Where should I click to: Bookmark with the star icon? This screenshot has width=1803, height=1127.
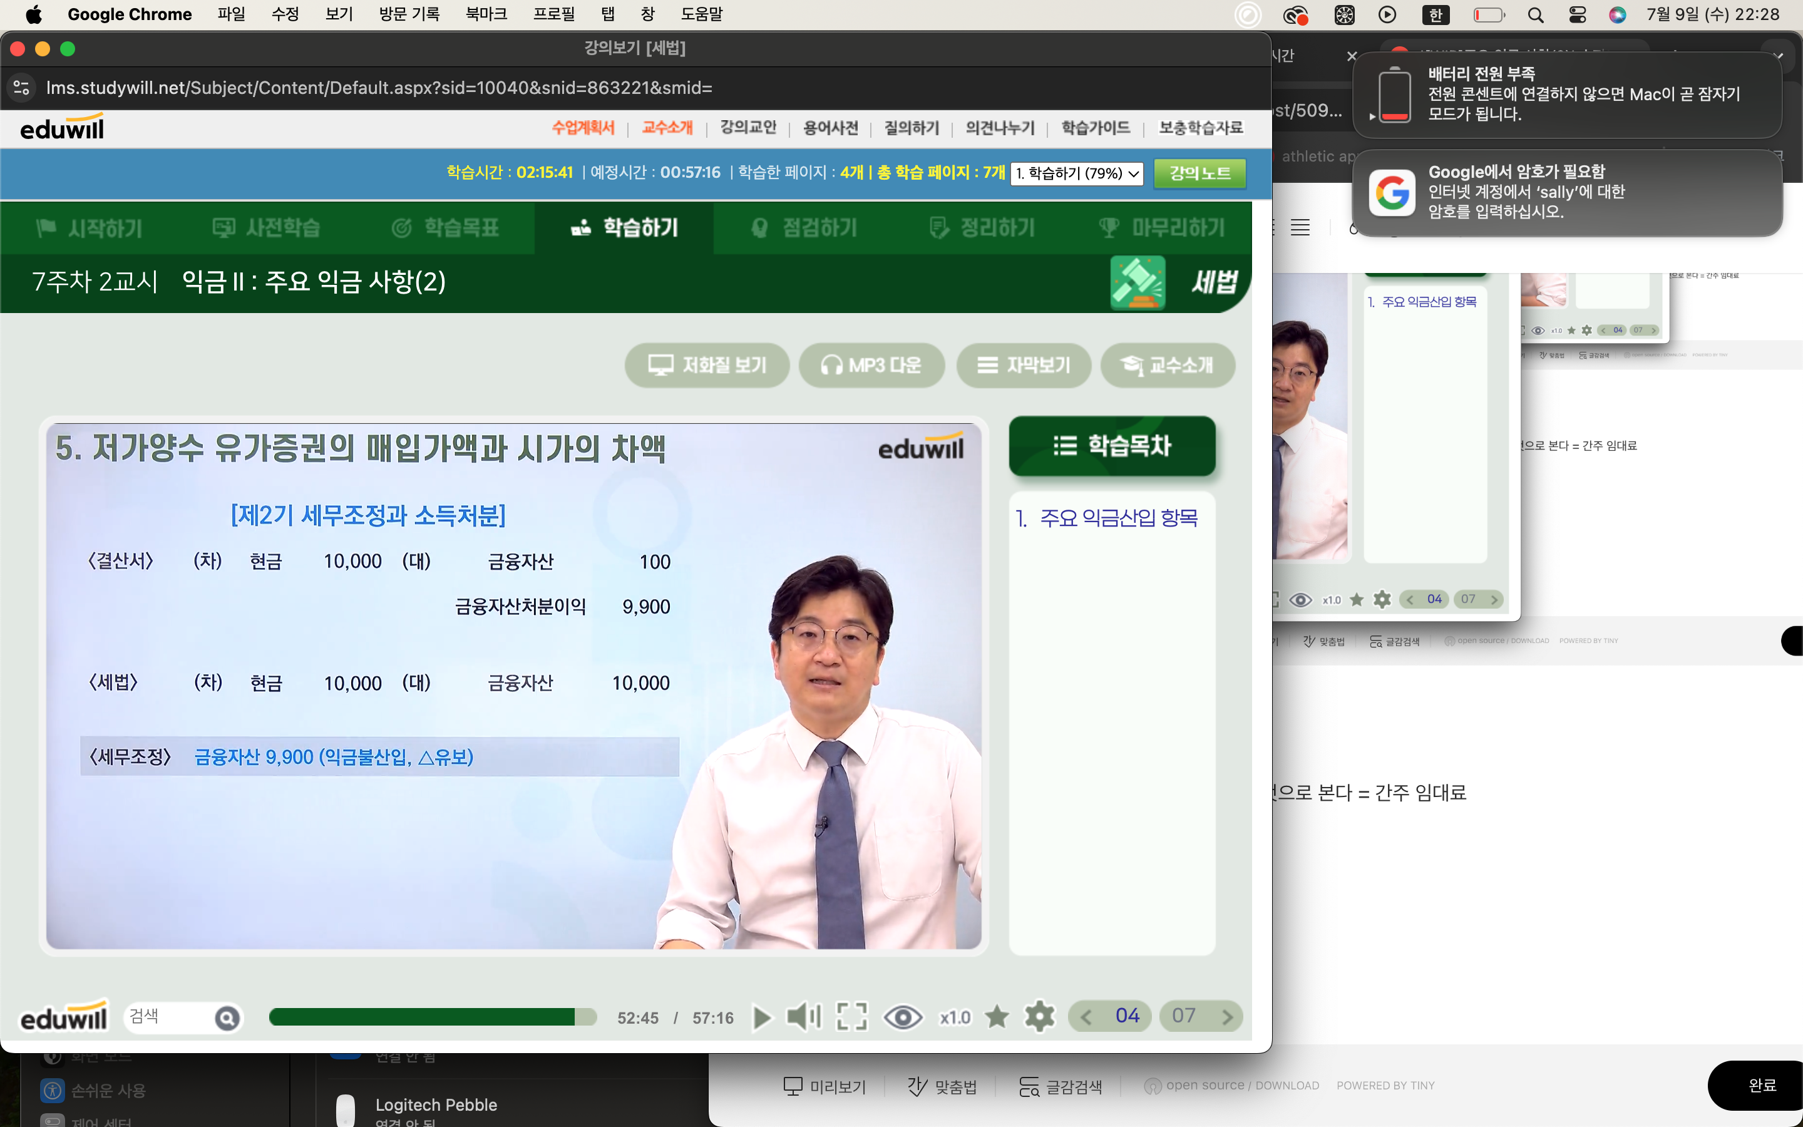[x=997, y=1017]
